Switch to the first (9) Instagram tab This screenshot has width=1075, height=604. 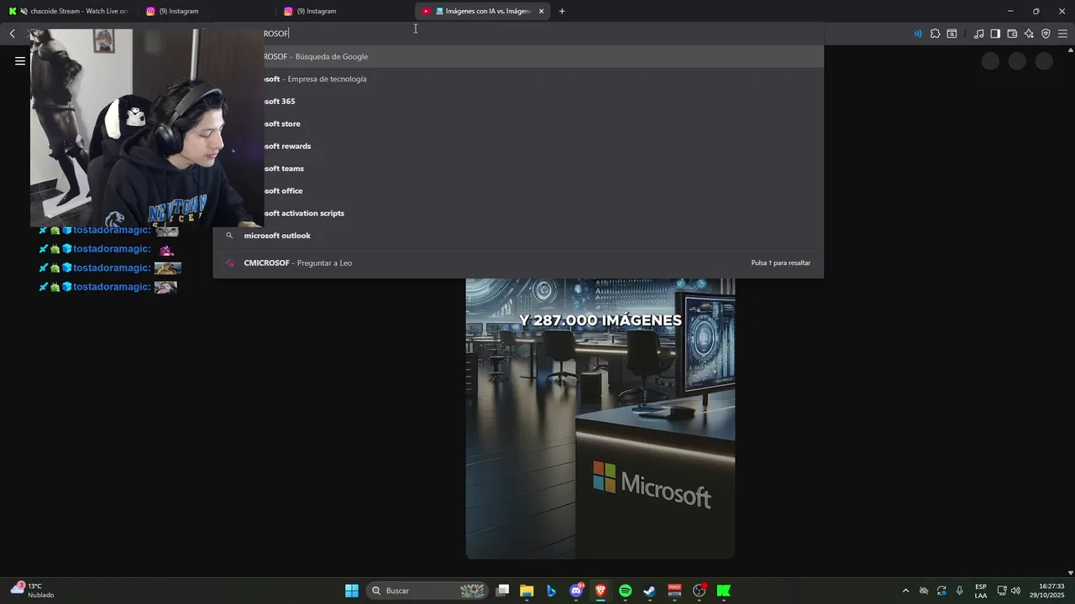pos(204,11)
